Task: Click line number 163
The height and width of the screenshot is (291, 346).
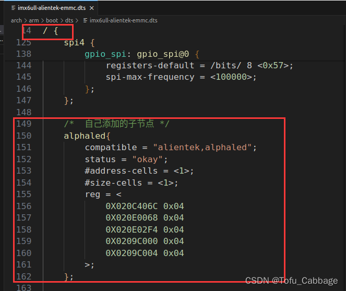Action: [x=24, y=287]
